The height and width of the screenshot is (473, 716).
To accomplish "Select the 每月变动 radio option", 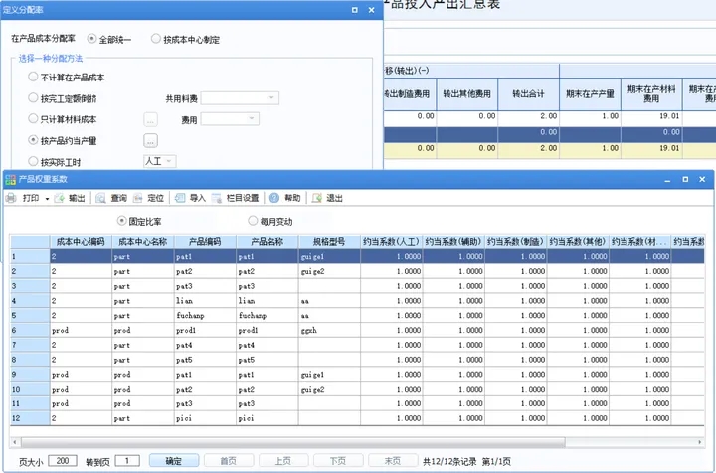I will click(x=253, y=221).
